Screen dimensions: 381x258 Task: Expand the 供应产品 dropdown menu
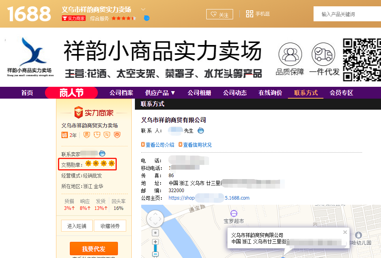click(160, 93)
